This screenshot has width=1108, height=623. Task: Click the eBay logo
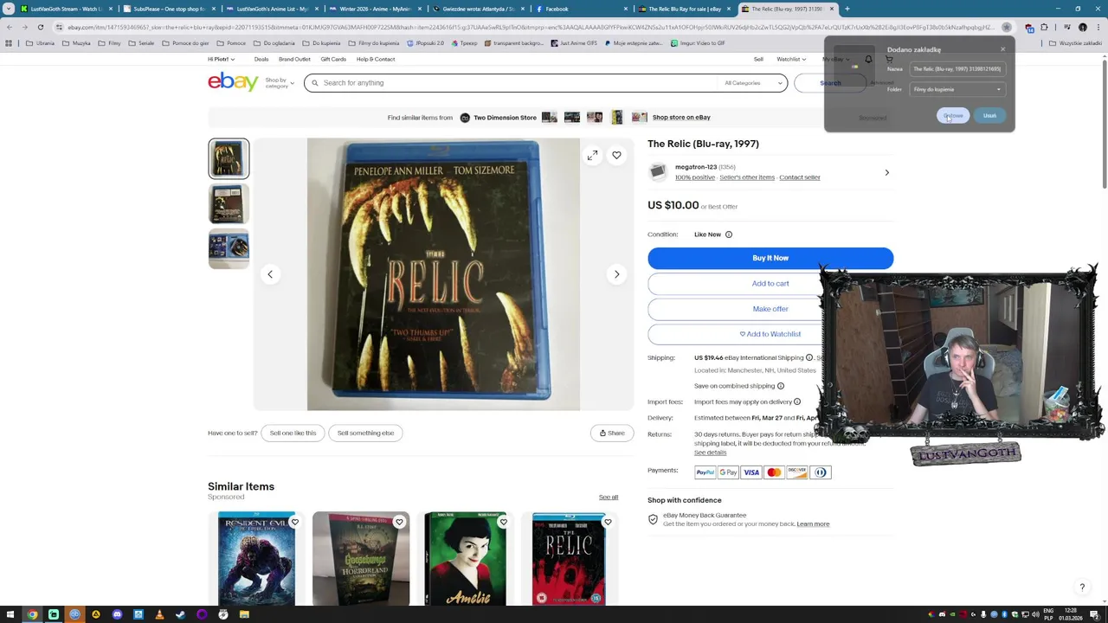(233, 82)
